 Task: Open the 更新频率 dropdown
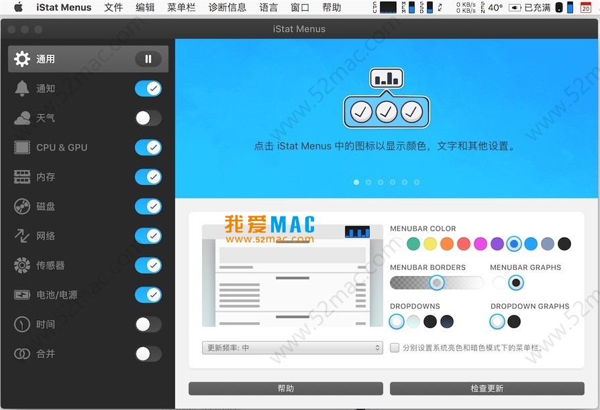click(293, 348)
